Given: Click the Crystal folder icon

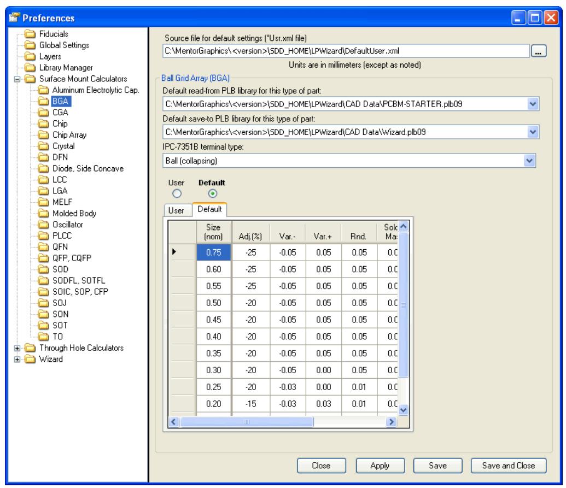Looking at the screenshot, I should [43, 146].
